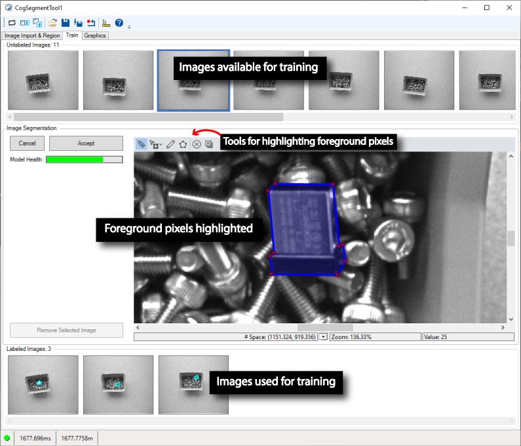Select the Train tab
Screen dimensions: 521x446
(x=72, y=35)
